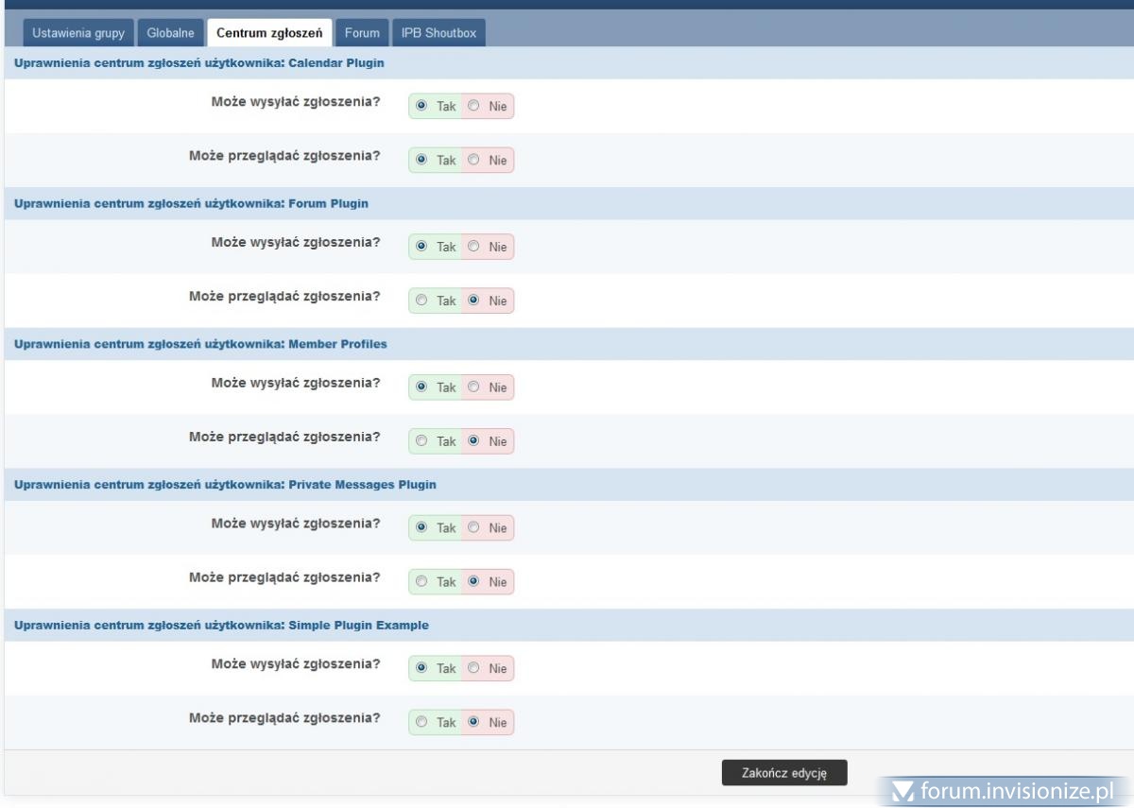This screenshot has height=808, width=1134.
Task: Click the Member Profiles section header
Action: (x=200, y=344)
